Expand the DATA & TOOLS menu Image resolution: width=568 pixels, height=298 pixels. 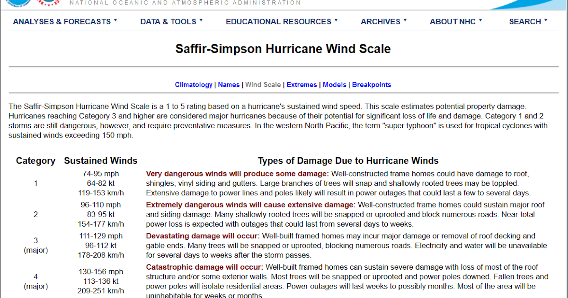click(x=171, y=21)
